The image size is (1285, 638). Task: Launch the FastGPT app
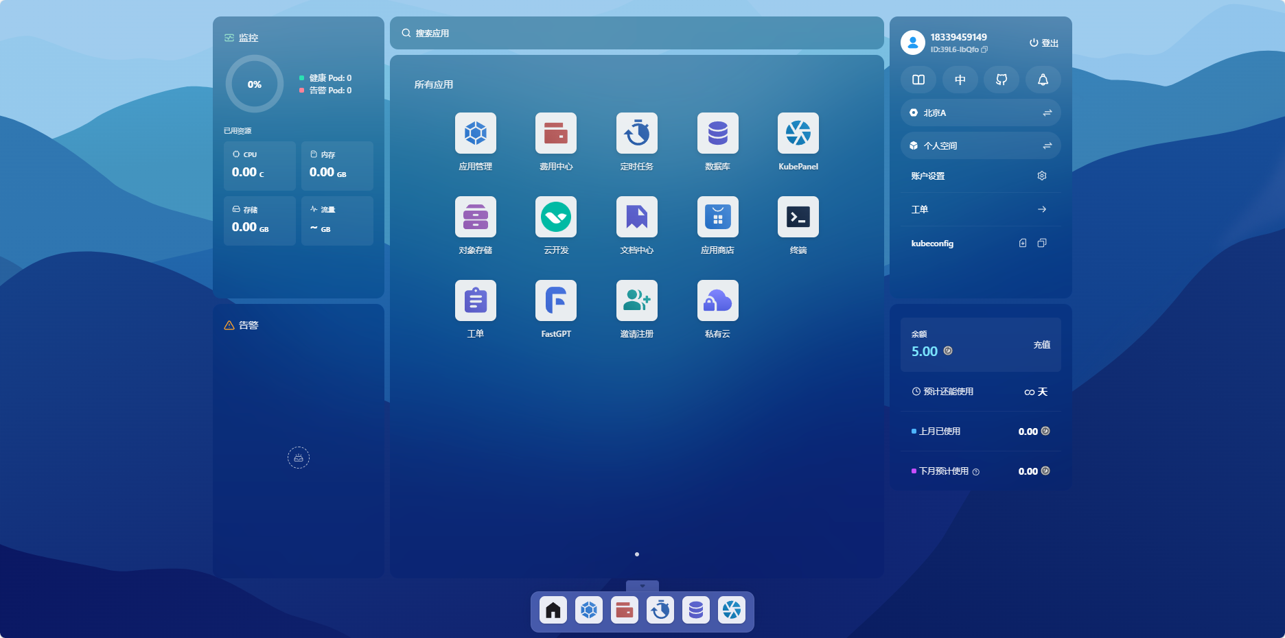pos(556,300)
